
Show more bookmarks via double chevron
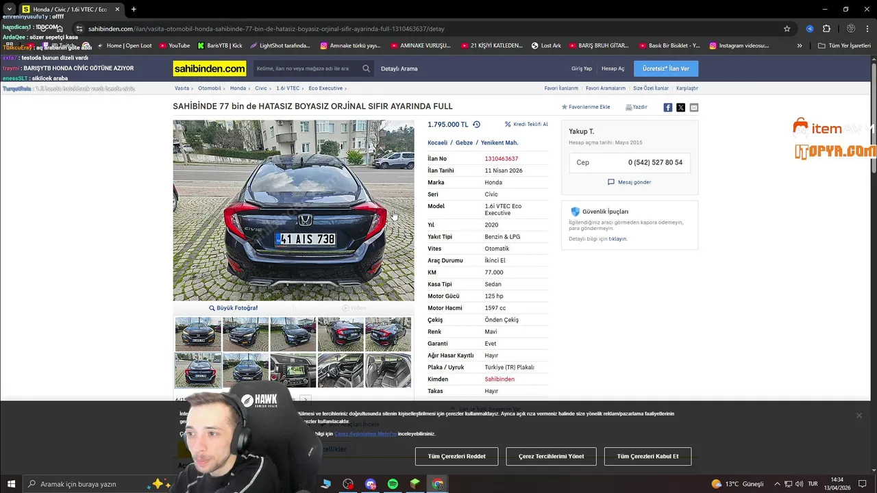[800, 46]
